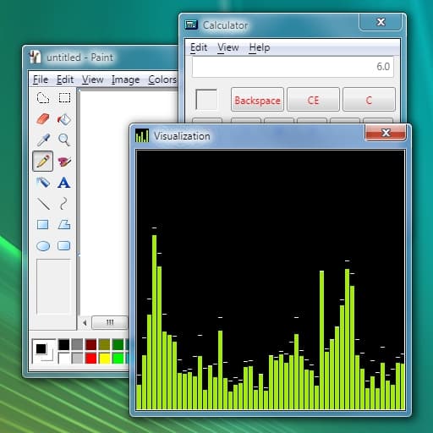Image resolution: width=433 pixels, height=433 pixels.
Task: Click the CE button in Calculator
Action: 313,100
